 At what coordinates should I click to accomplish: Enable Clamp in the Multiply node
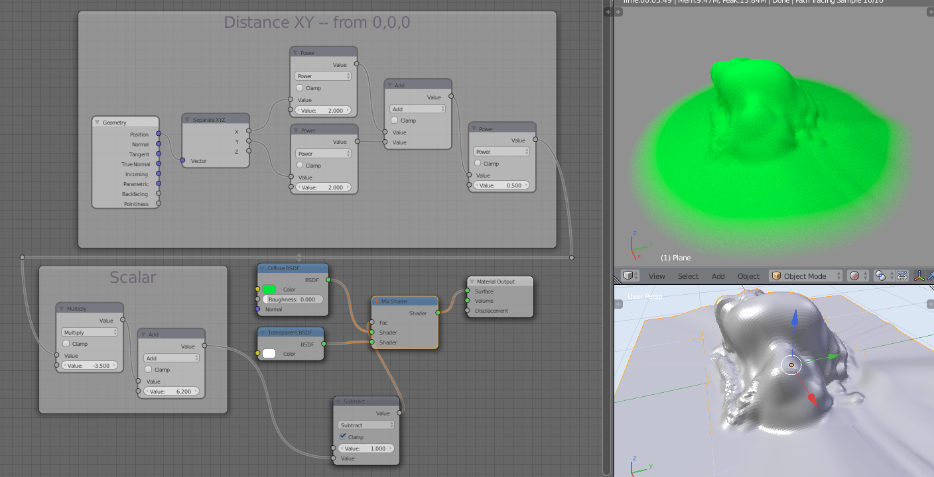(x=66, y=344)
